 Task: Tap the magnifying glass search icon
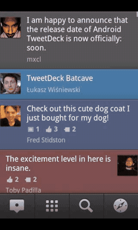tap(86, 206)
